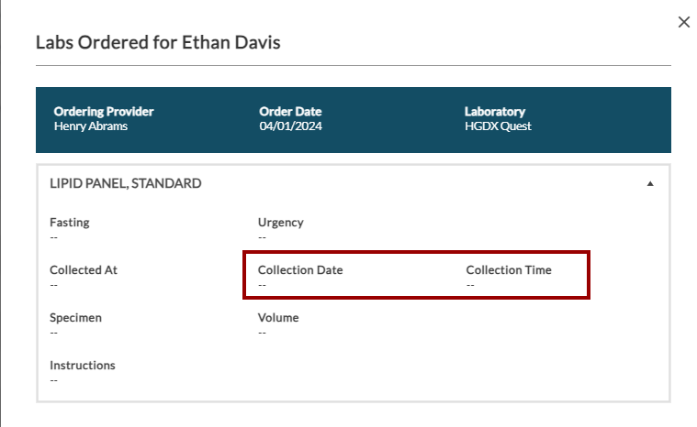Click the Instructions field label

pos(83,366)
